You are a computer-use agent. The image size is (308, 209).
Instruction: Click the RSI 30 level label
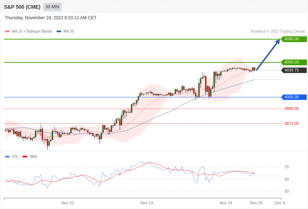(287, 191)
